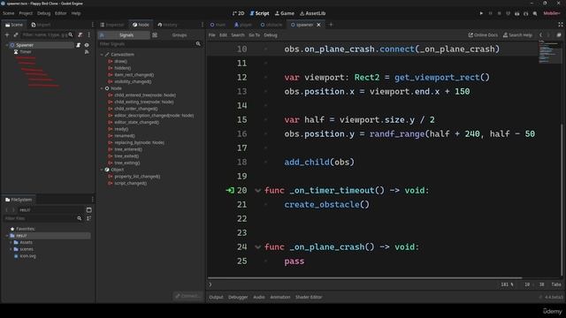
Task: Open the Debug menu in main menu bar
Action: (x=43, y=13)
